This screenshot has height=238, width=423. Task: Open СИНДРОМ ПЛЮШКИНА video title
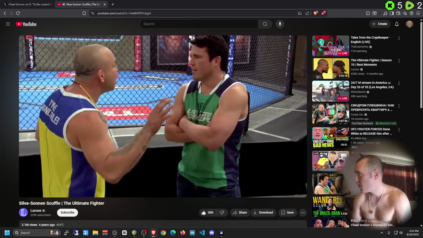(373, 107)
